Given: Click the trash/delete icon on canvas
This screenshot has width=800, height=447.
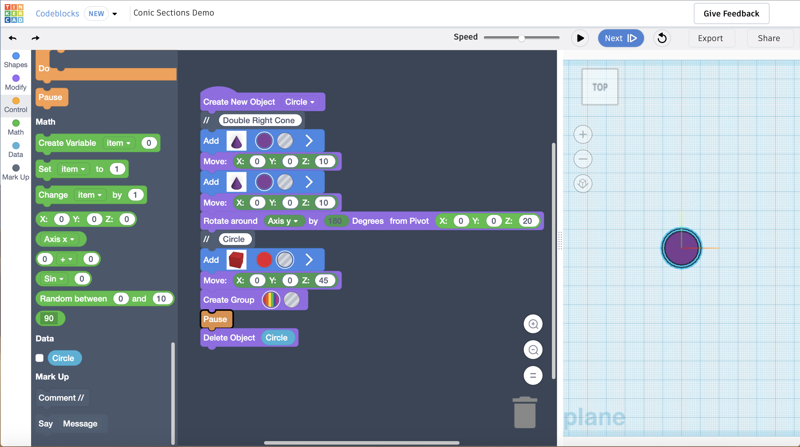Looking at the screenshot, I should (x=525, y=412).
